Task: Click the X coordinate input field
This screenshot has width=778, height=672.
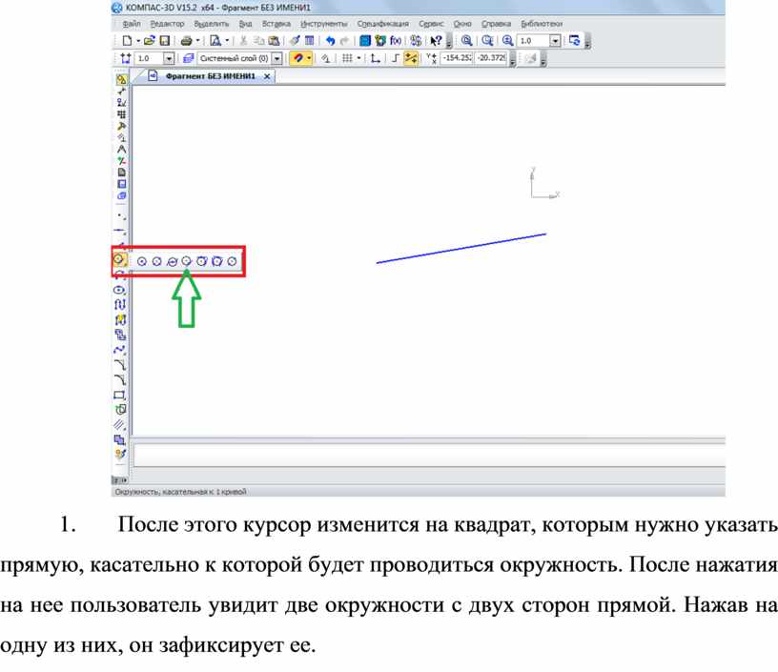Action: point(456,58)
